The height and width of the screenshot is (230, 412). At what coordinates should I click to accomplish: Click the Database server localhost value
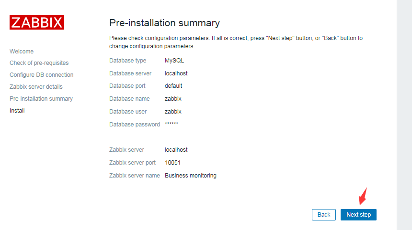pos(176,73)
